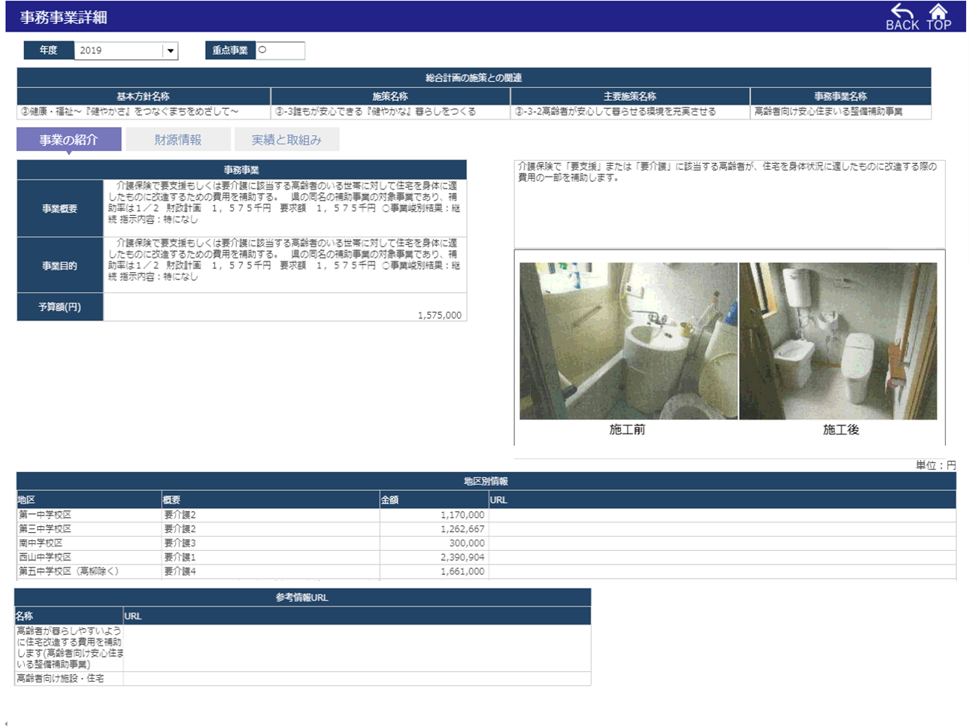The width and height of the screenshot is (969, 726).
Task: Switch to the 財源情報 tab
Action: point(178,140)
